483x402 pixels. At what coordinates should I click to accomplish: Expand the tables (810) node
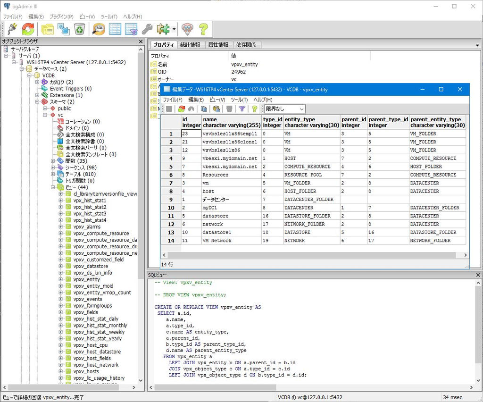[53, 174]
